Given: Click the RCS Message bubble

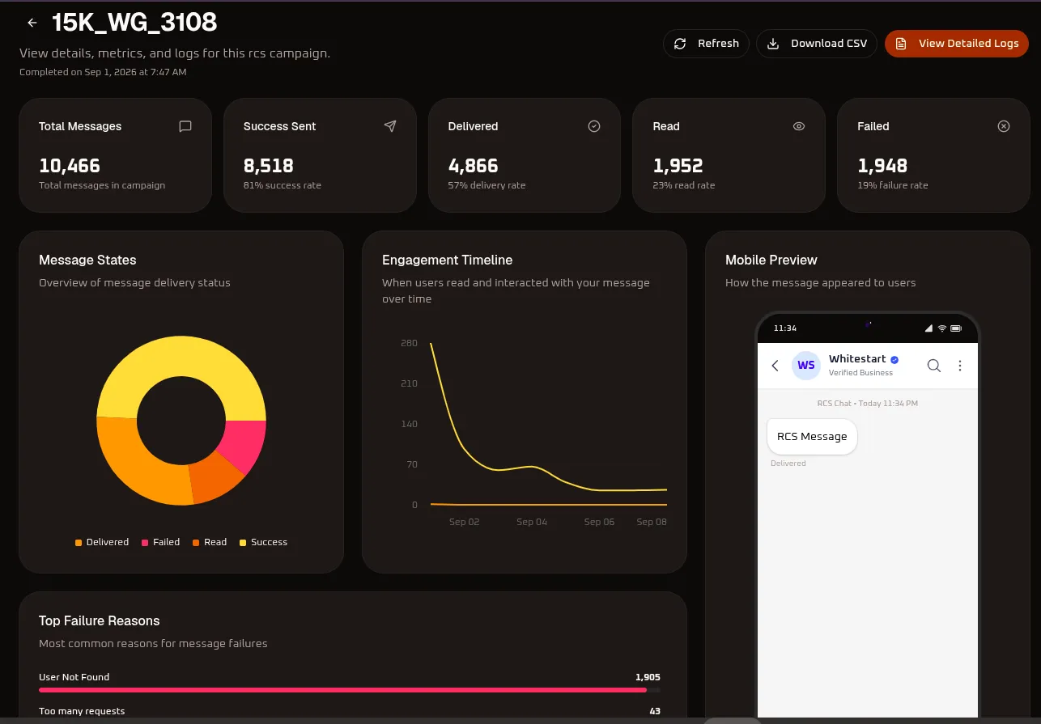Looking at the screenshot, I should coord(812,437).
